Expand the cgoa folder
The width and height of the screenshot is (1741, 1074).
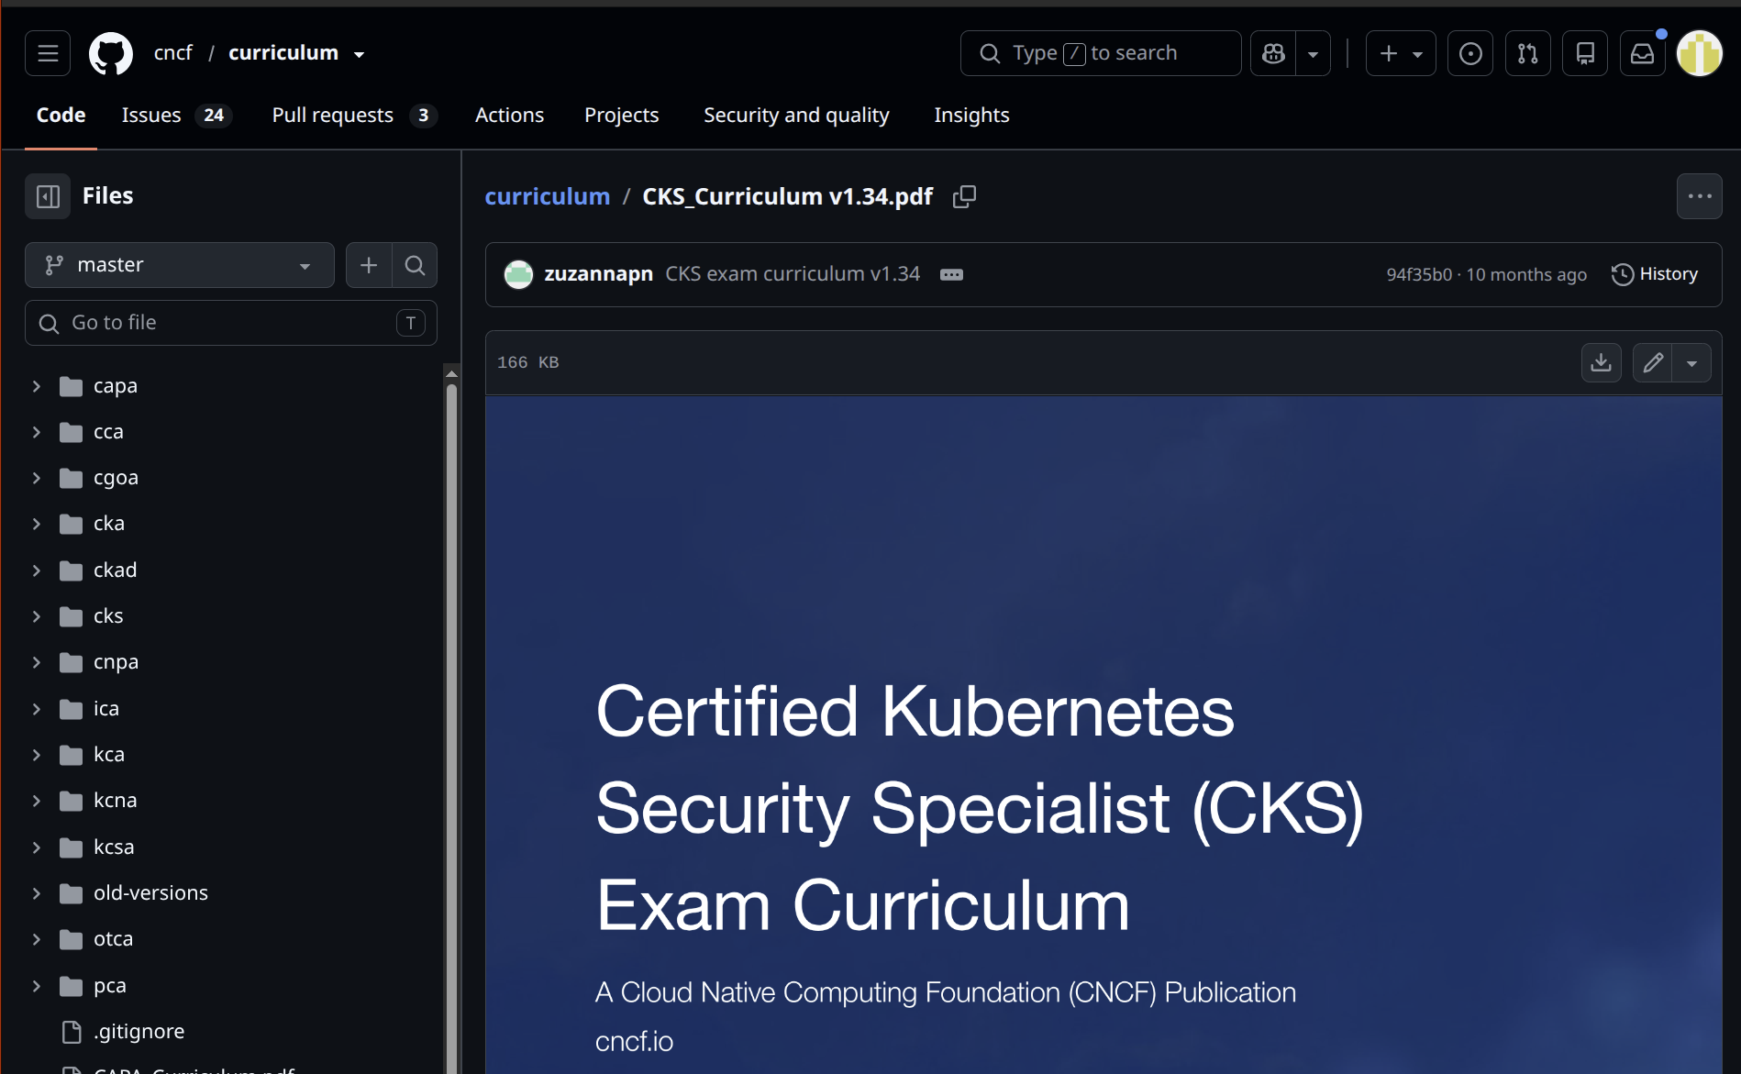pyautogui.click(x=37, y=478)
